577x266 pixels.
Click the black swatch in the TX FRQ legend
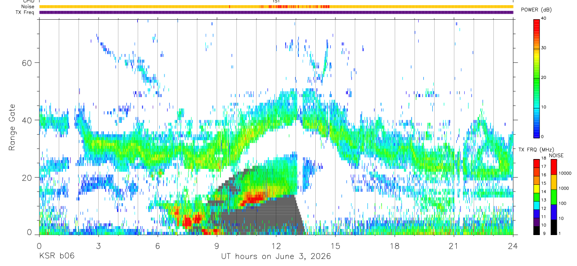[x=536, y=230]
